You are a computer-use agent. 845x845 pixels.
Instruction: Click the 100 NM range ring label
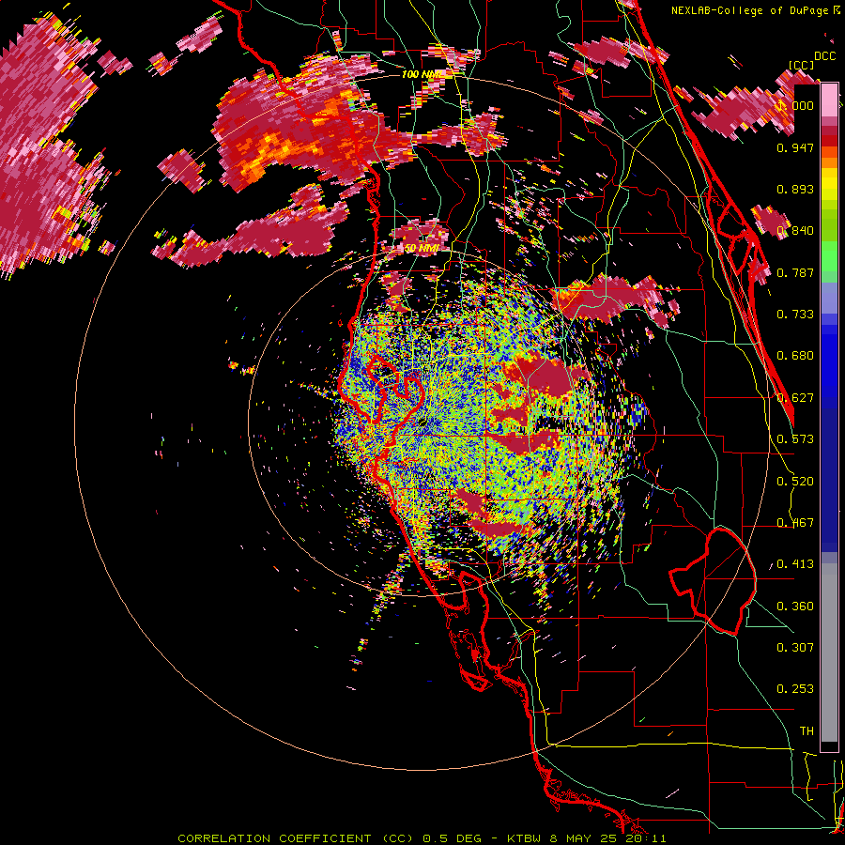[x=422, y=74]
